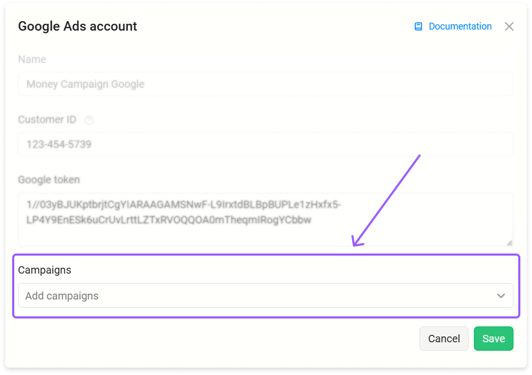
Task: Click inside the Google token textarea
Action: [265, 219]
